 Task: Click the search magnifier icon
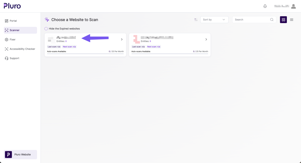pos(272,20)
